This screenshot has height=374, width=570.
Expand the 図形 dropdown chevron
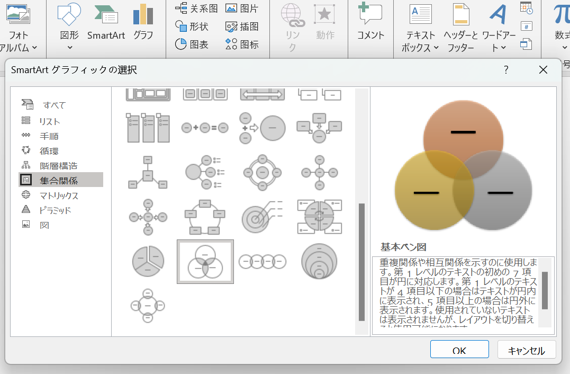click(69, 48)
